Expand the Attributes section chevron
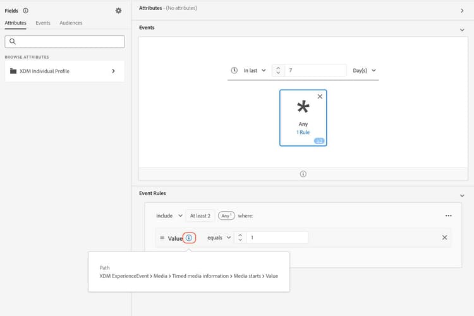 [462, 11]
